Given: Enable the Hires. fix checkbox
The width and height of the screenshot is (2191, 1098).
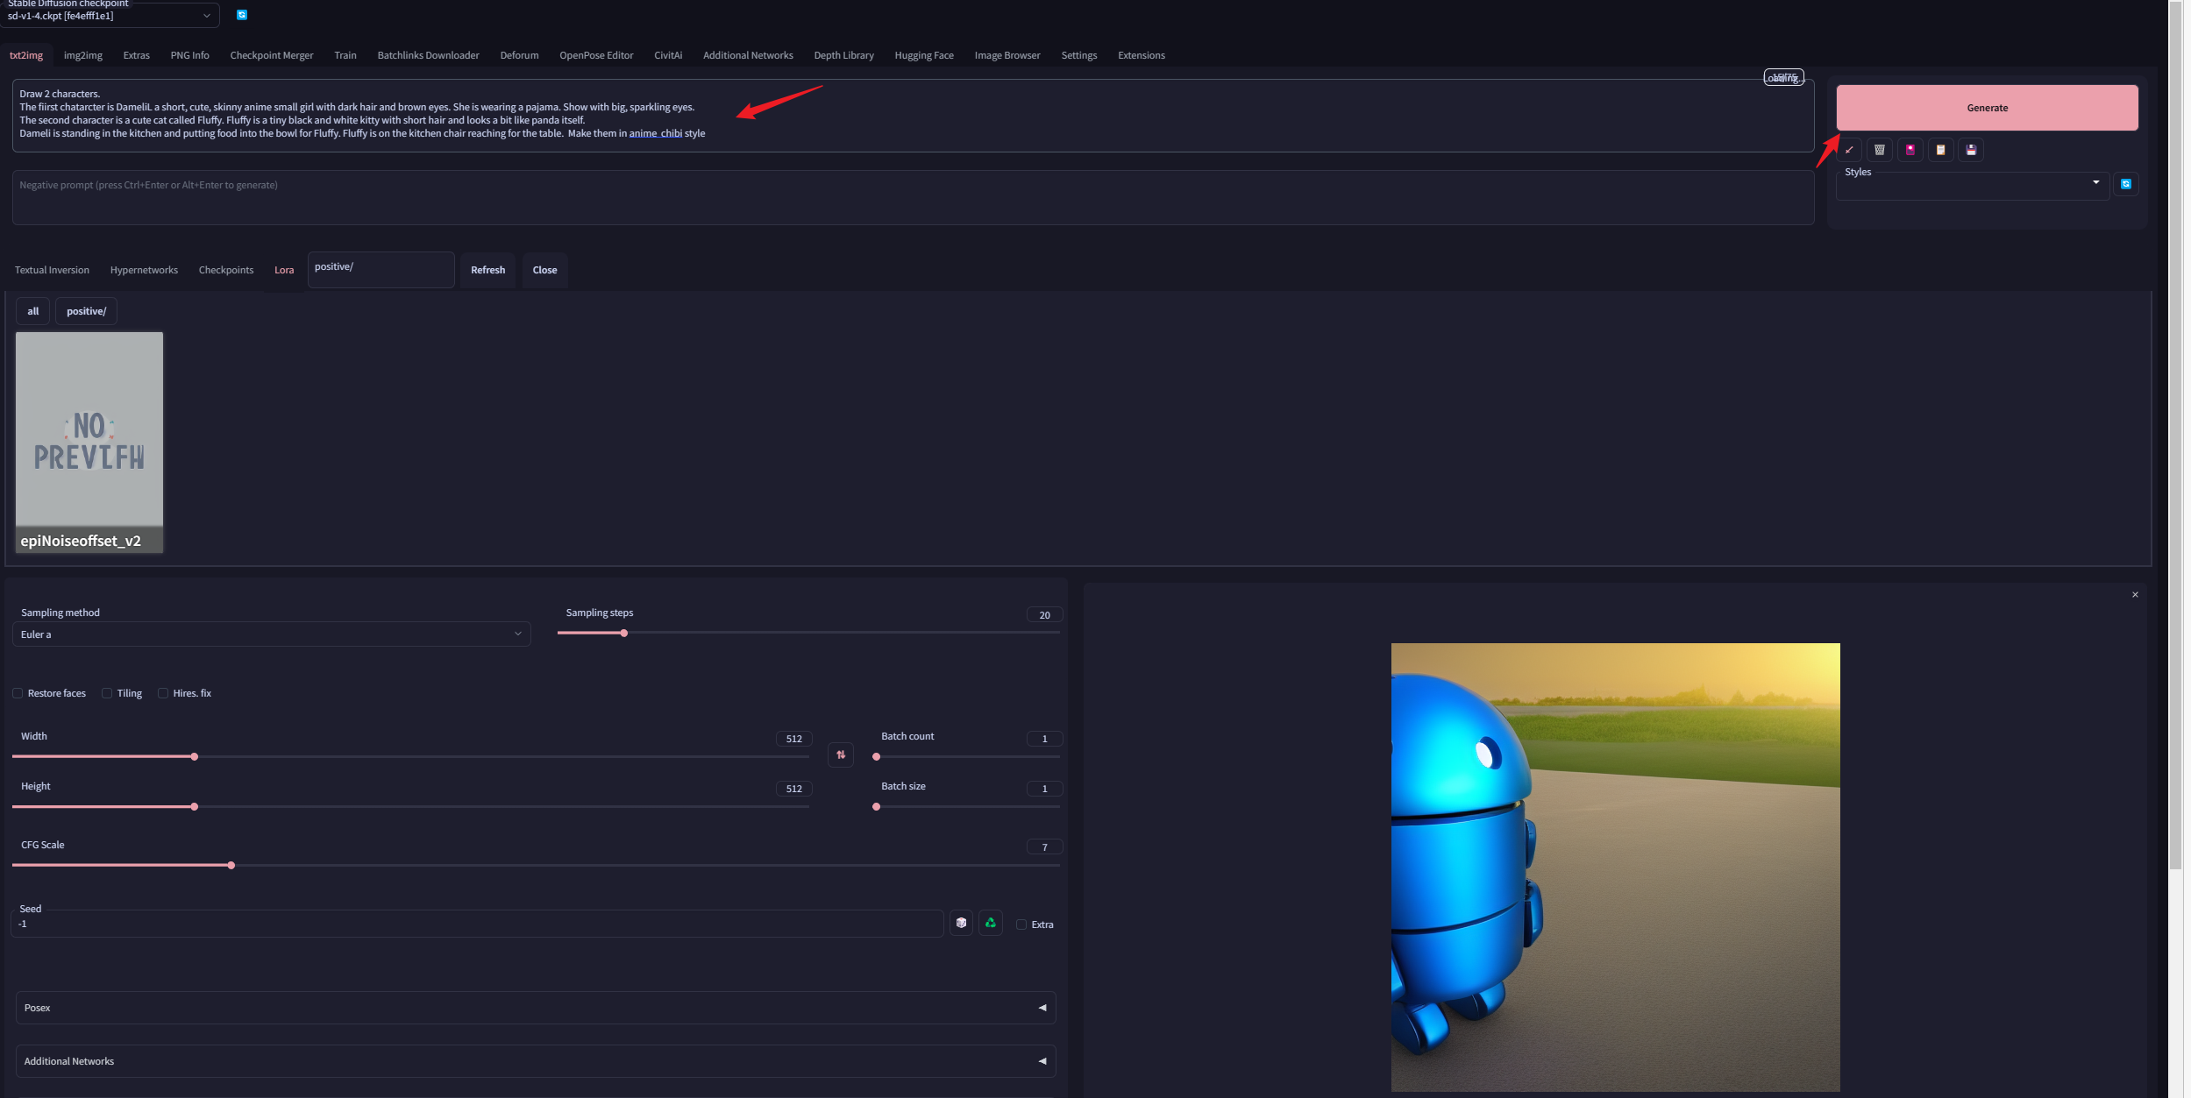Looking at the screenshot, I should point(163,693).
